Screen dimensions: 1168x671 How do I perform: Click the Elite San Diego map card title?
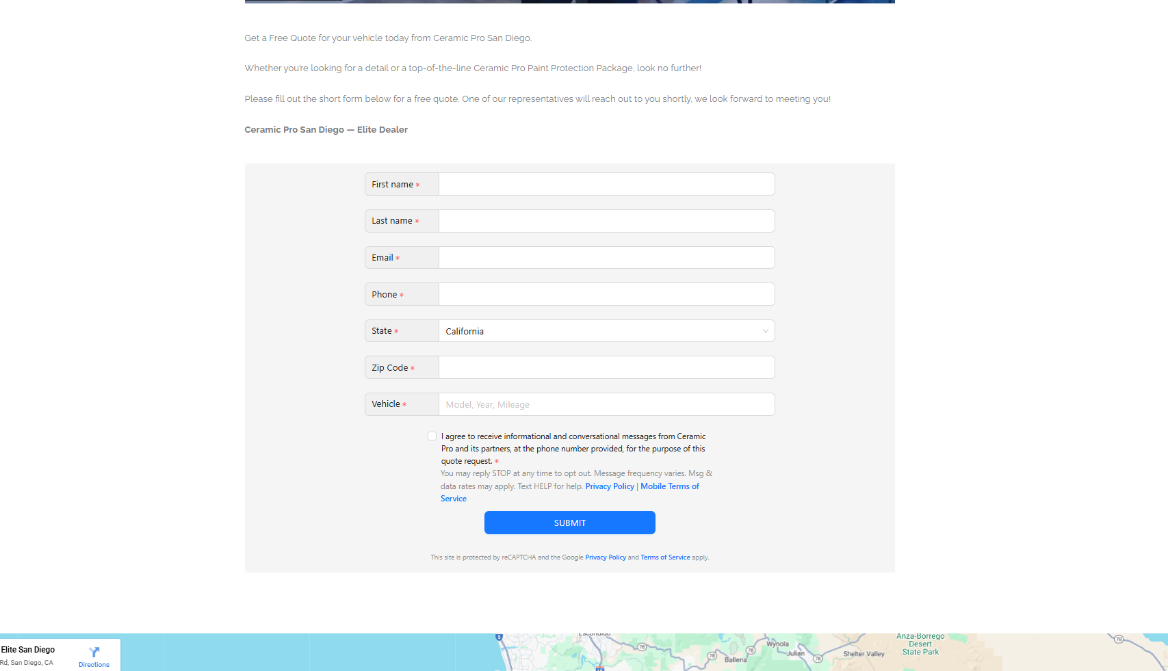[x=28, y=650]
